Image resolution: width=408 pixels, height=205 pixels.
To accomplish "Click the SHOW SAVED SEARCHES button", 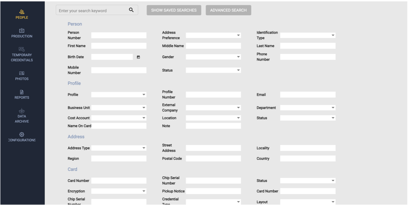I will coord(174,10).
